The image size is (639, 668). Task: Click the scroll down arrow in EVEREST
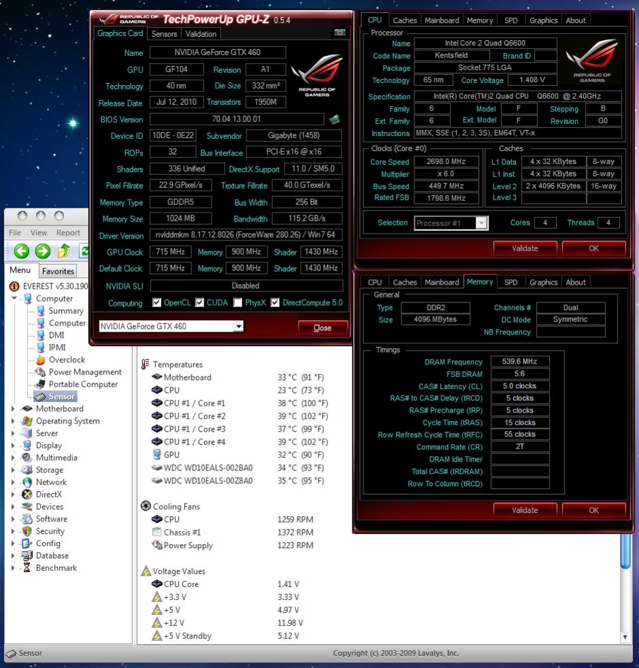click(x=625, y=637)
